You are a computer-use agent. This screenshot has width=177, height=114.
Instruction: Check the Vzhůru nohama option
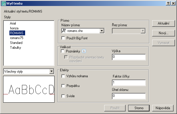coord(63,76)
